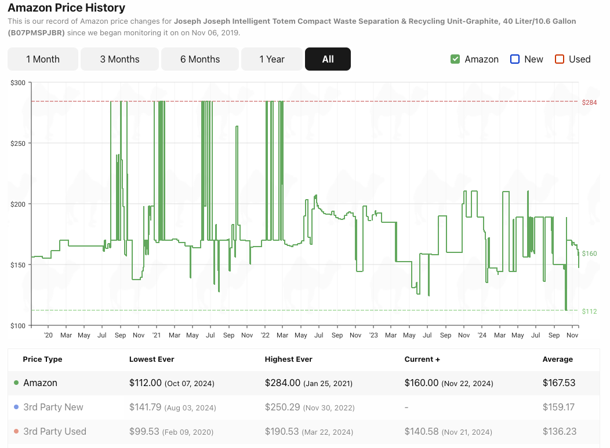Click the 3rd Party New blue dot
610x448 pixels.
tap(16, 407)
